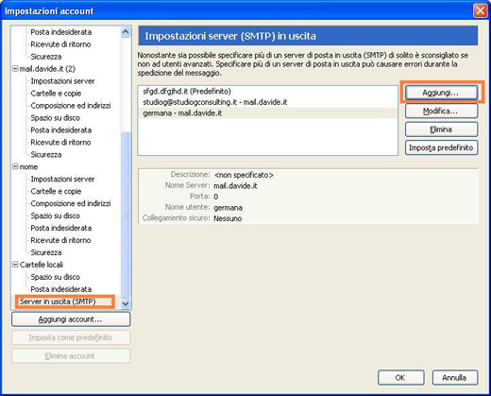This screenshot has height=396, width=491.
Task: Collapse the nome account tree
Action: (15, 166)
